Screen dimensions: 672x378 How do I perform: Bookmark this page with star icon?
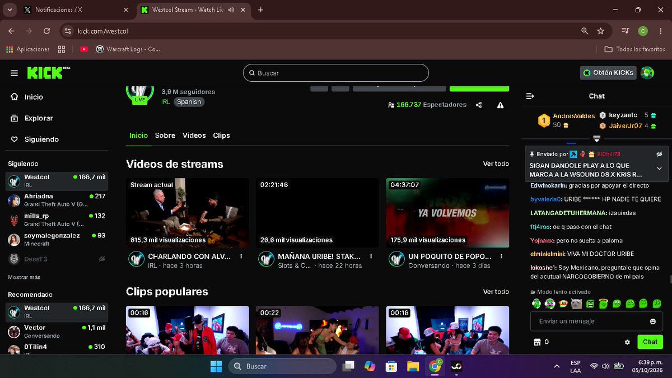tap(600, 31)
